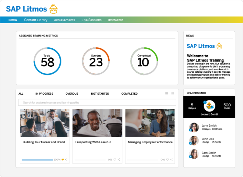Click Leonard Somtil's name
Viewport: 243px width, 177px height.
coord(209,114)
